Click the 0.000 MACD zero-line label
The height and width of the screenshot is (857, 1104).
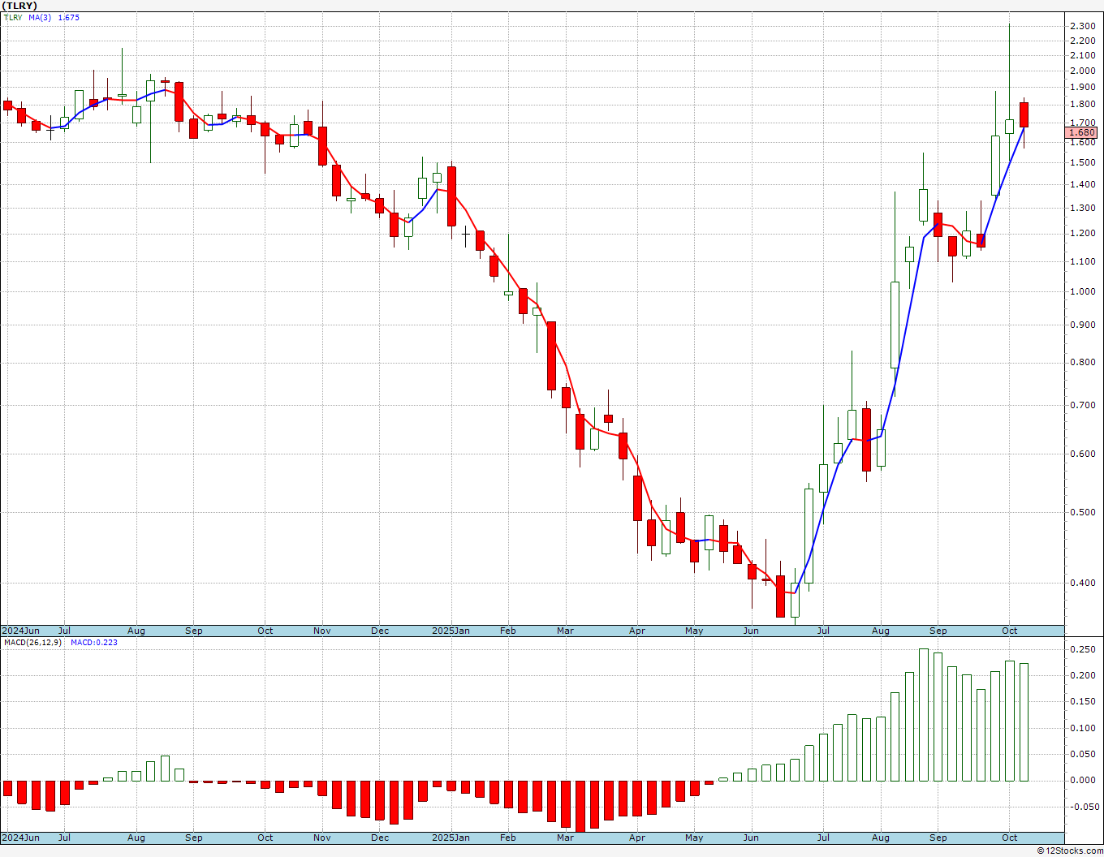pos(1082,781)
